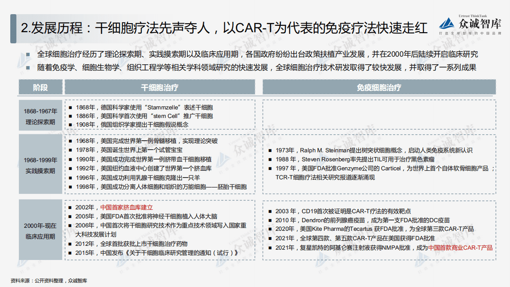Screen dimensions: 510x287
Task: Select the blue square bullet before 1868年 entry
Action: tap(70, 107)
